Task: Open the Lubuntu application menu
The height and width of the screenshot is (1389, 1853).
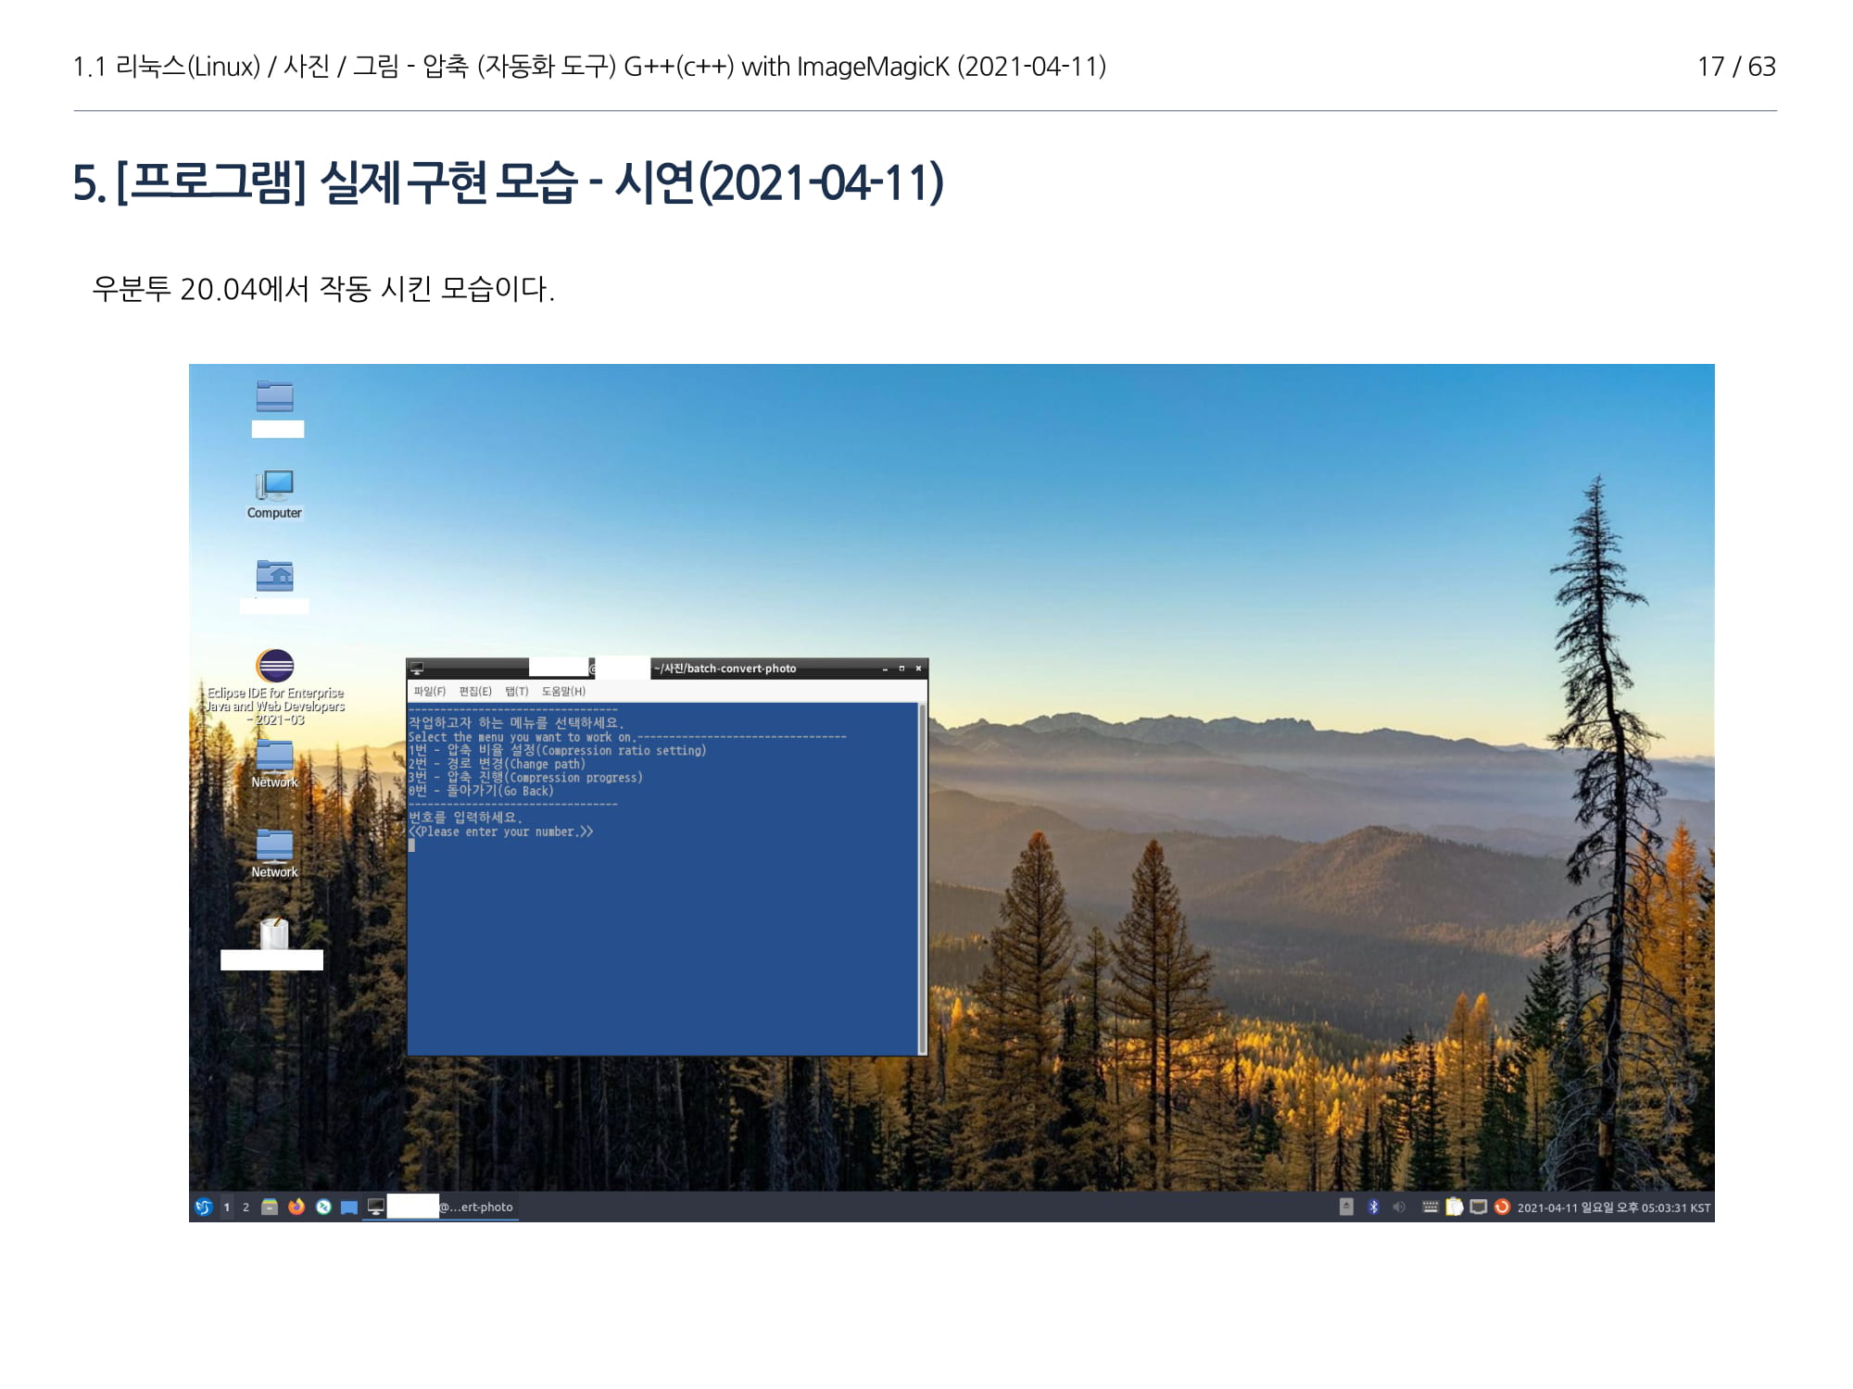Action: (204, 1207)
